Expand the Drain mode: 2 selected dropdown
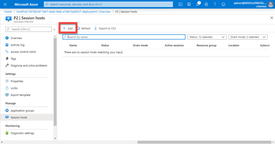 pos(248,37)
